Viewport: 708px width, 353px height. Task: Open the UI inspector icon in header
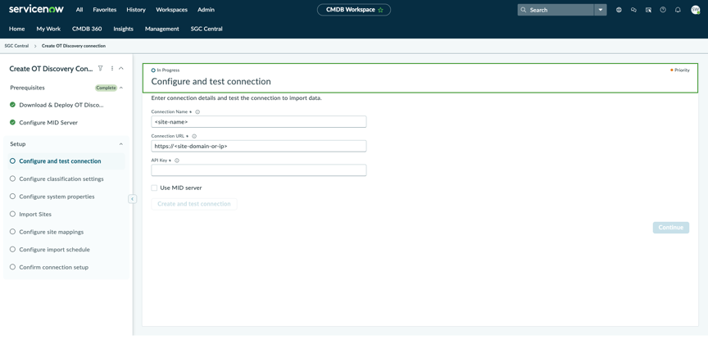(x=648, y=10)
